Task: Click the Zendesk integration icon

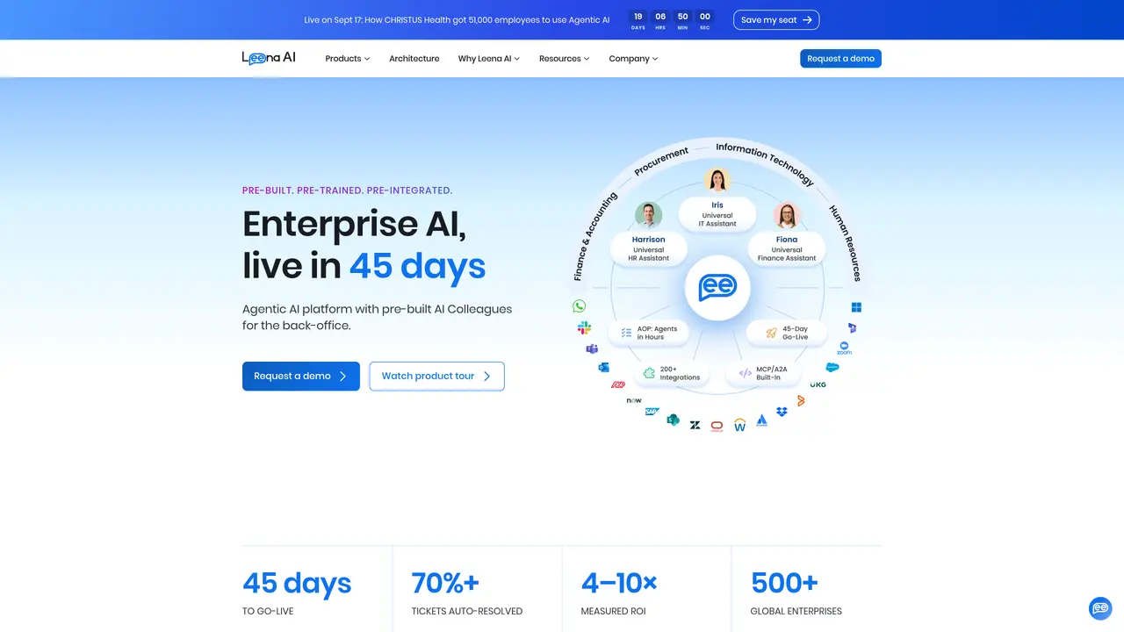Action: (x=695, y=425)
